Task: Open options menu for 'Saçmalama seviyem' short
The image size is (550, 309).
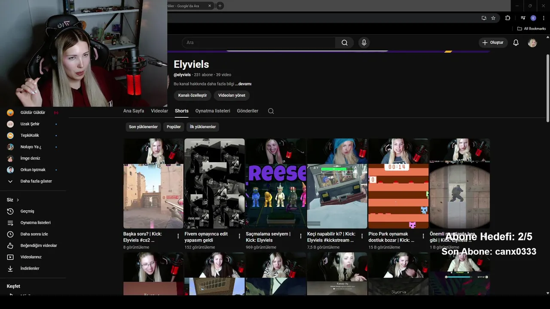Action: [301, 236]
